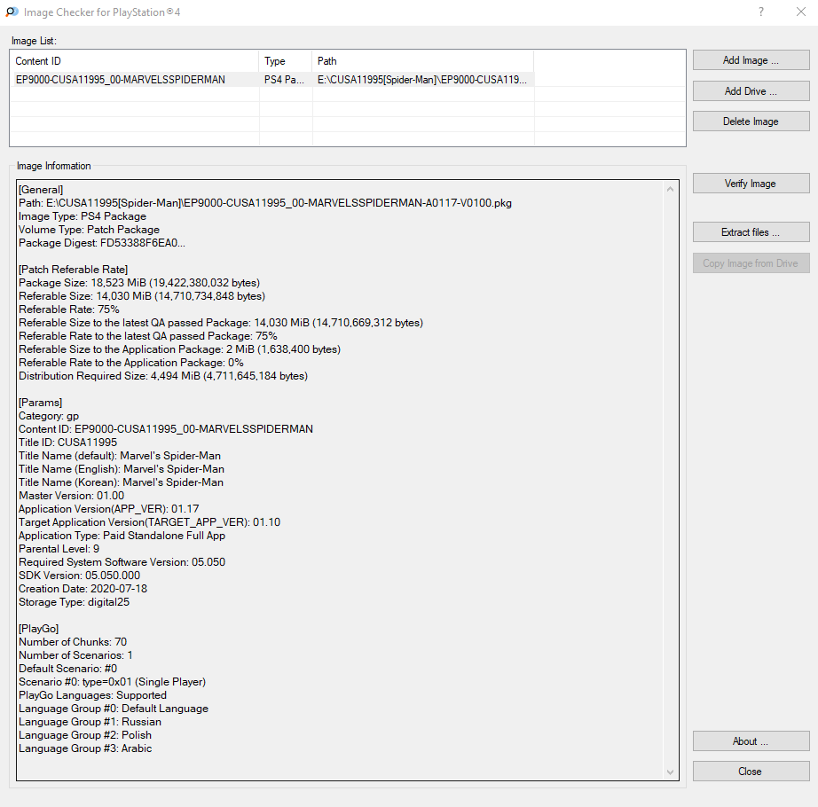This screenshot has width=818, height=807.
Task: Click the Add Image button
Action: pos(751,60)
